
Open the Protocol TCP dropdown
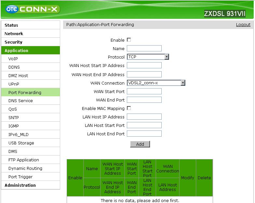point(148,57)
